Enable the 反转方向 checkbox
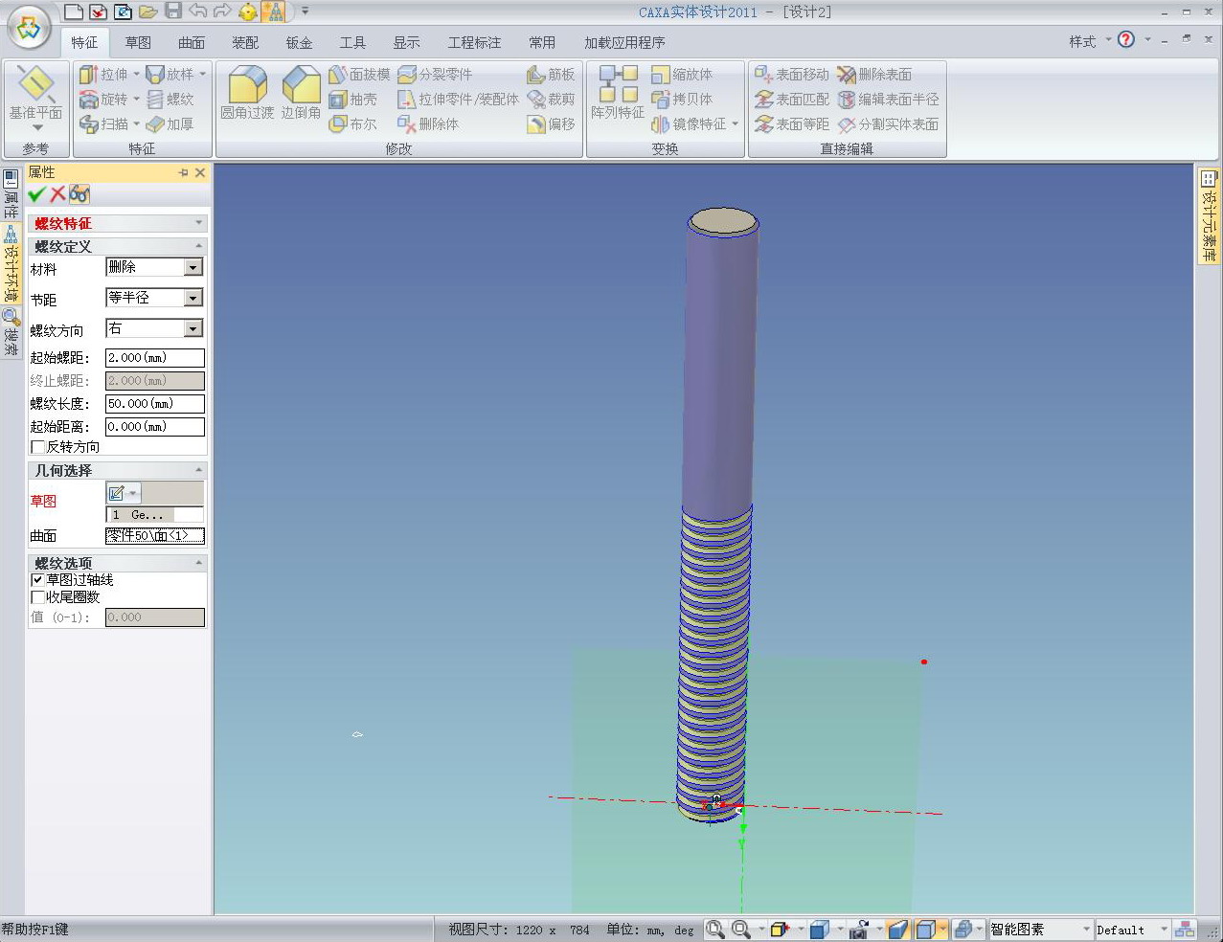1223x942 pixels. [x=38, y=447]
